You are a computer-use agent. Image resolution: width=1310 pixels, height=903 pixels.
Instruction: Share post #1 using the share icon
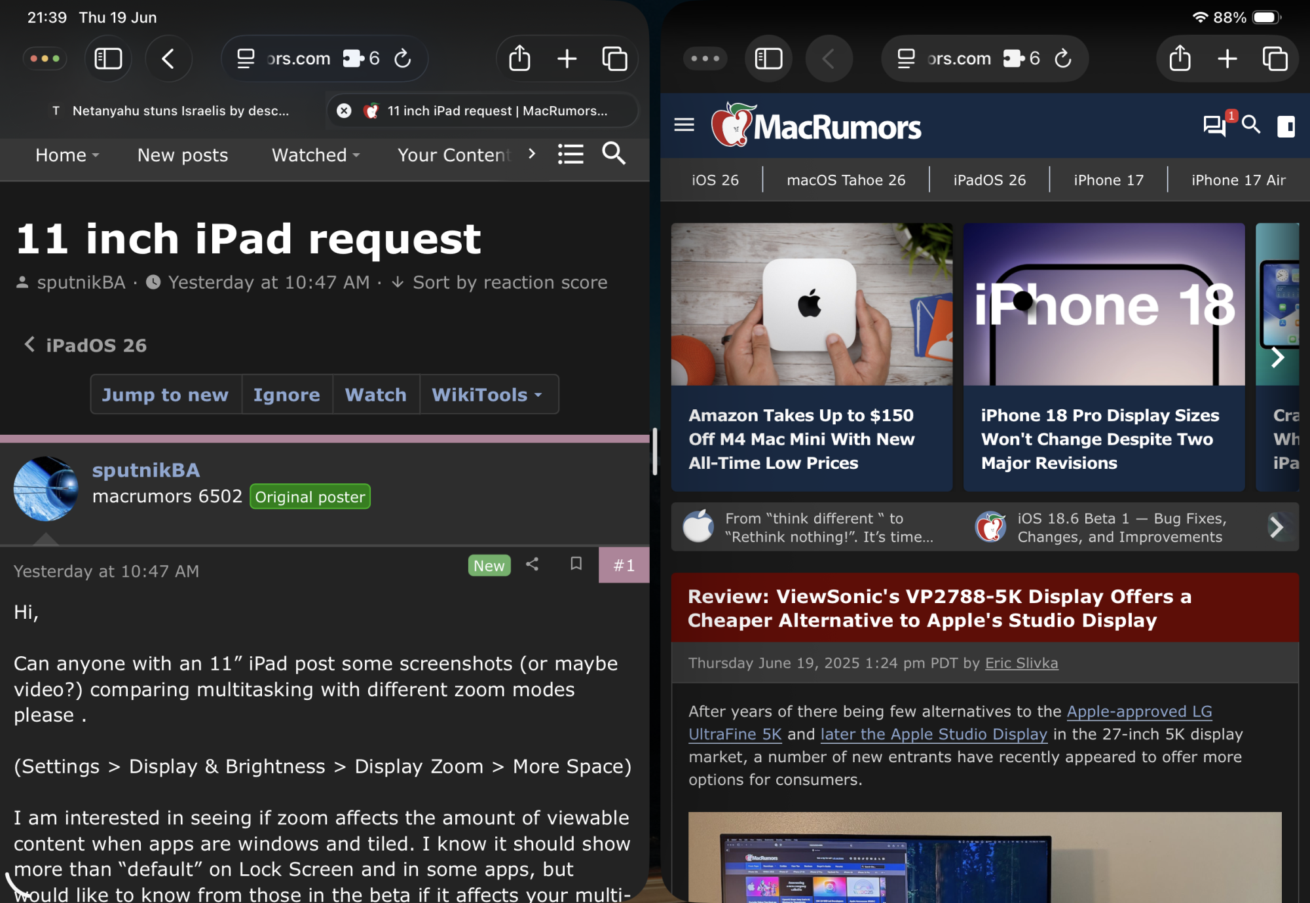coord(532,564)
